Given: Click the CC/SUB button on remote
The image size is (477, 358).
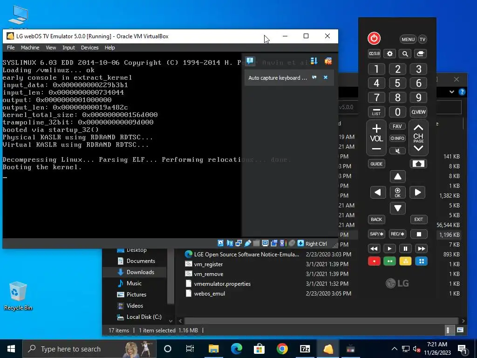Looking at the screenshot, I should [x=374, y=54].
